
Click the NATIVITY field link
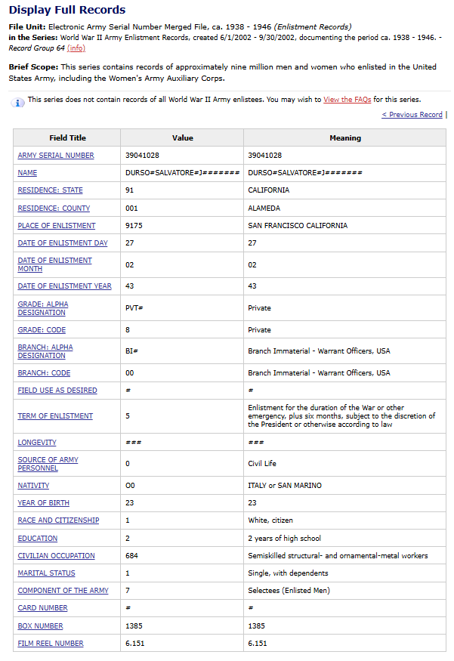(33, 486)
